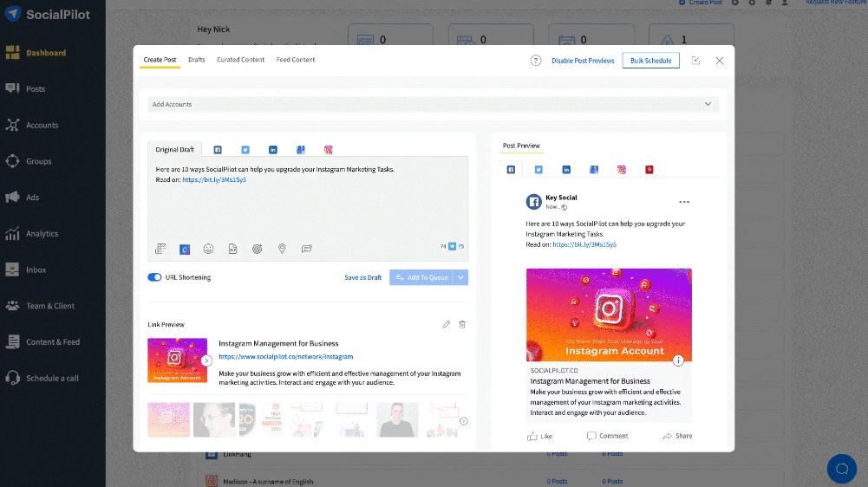Image resolution: width=868 pixels, height=487 pixels.
Task: Click the location pin icon in editor
Action: 282,249
